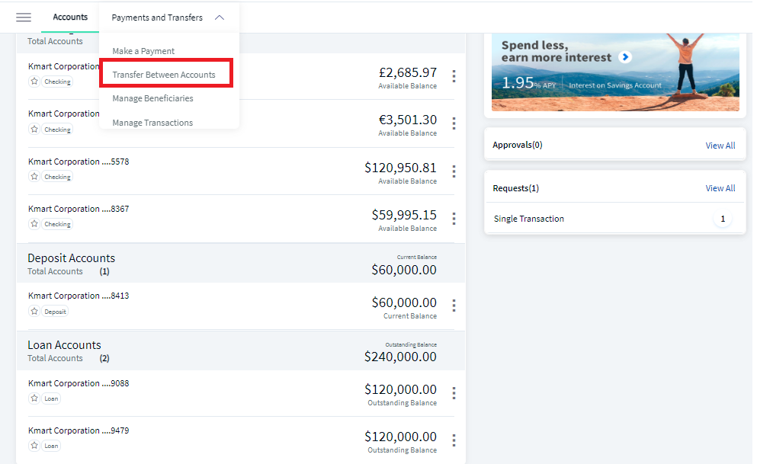Star the deposit account ....8413

(34, 312)
